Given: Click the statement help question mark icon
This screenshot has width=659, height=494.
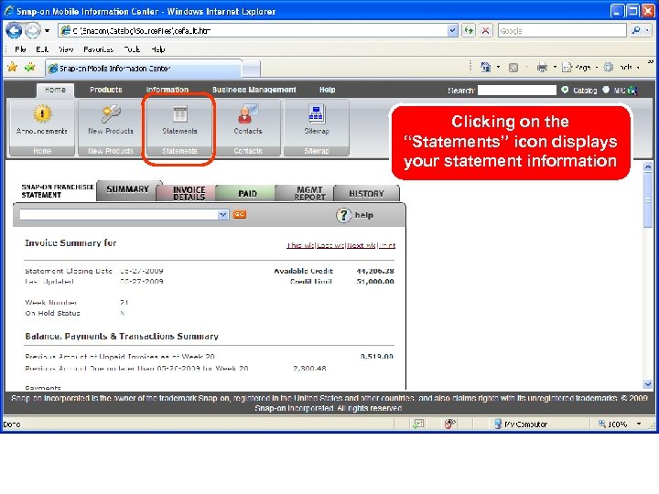Looking at the screenshot, I should tap(343, 215).
